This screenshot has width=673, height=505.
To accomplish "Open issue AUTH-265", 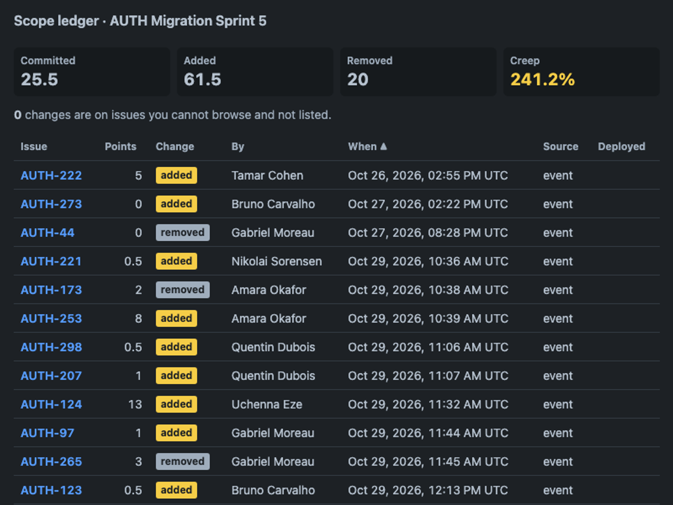I will click(51, 462).
